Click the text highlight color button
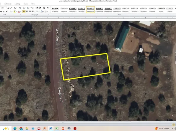 [14, 11]
